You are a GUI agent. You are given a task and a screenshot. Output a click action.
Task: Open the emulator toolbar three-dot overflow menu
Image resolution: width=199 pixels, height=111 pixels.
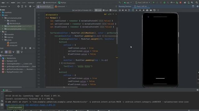coord(158,10)
